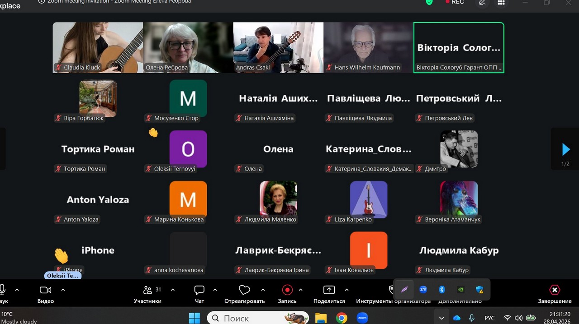Screen dimensions: 579x324
Task: Open the chevron next to Поделиться
Action: click(x=346, y=290)
